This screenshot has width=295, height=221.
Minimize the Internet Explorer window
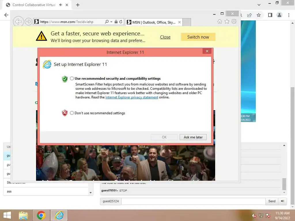coord(214,14)
